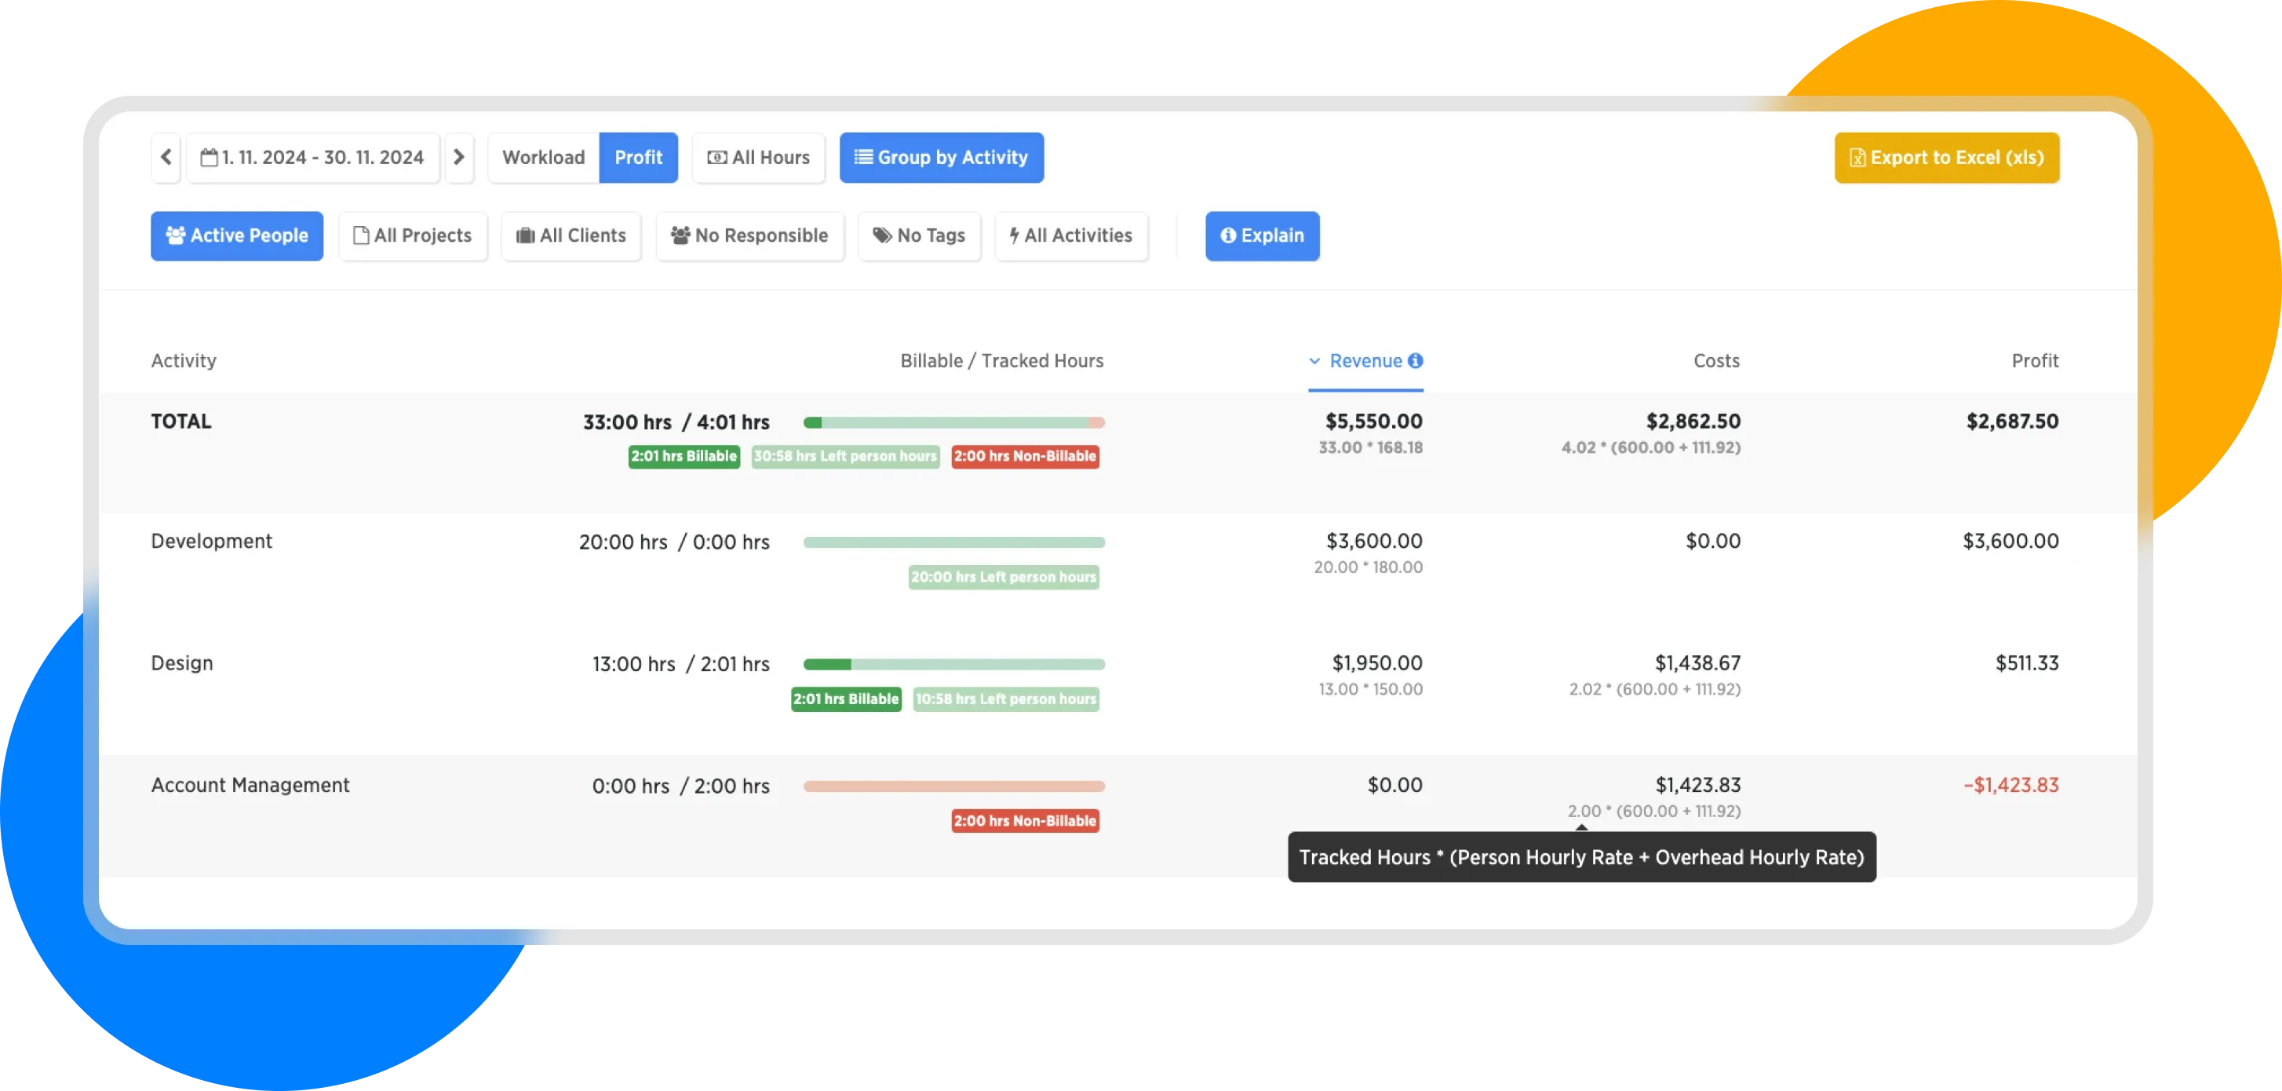This screenshot has height=1091, width=2282.
Task: Go to previous month using left chevron
Action: [166, 158]
